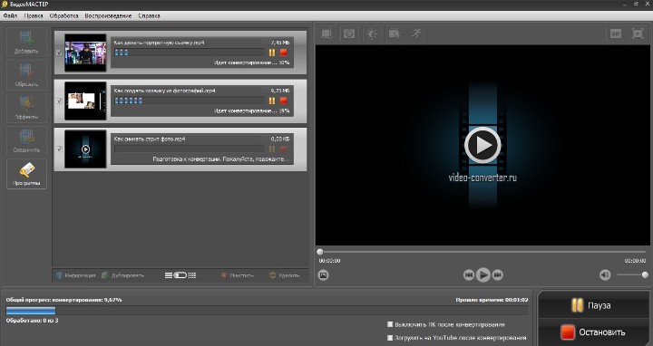
Task: Open fullscreen preview icon at top right
Action: (x=638, y=34)
